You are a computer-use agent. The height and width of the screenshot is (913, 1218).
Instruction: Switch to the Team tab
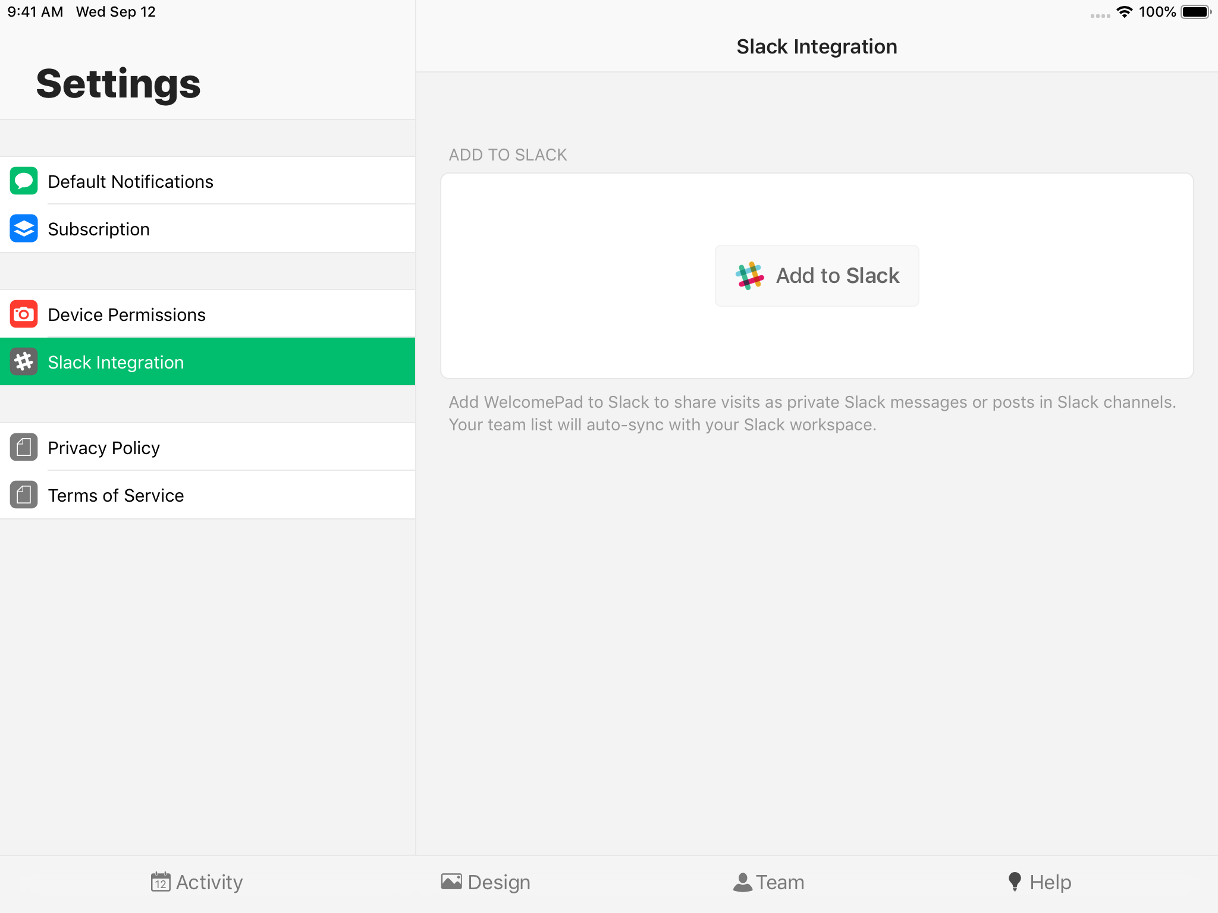tap(769, 882)
